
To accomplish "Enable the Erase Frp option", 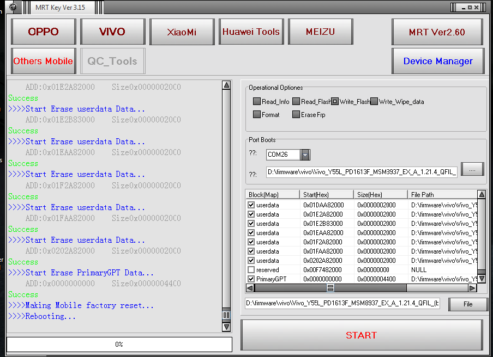I will point(296,114).
